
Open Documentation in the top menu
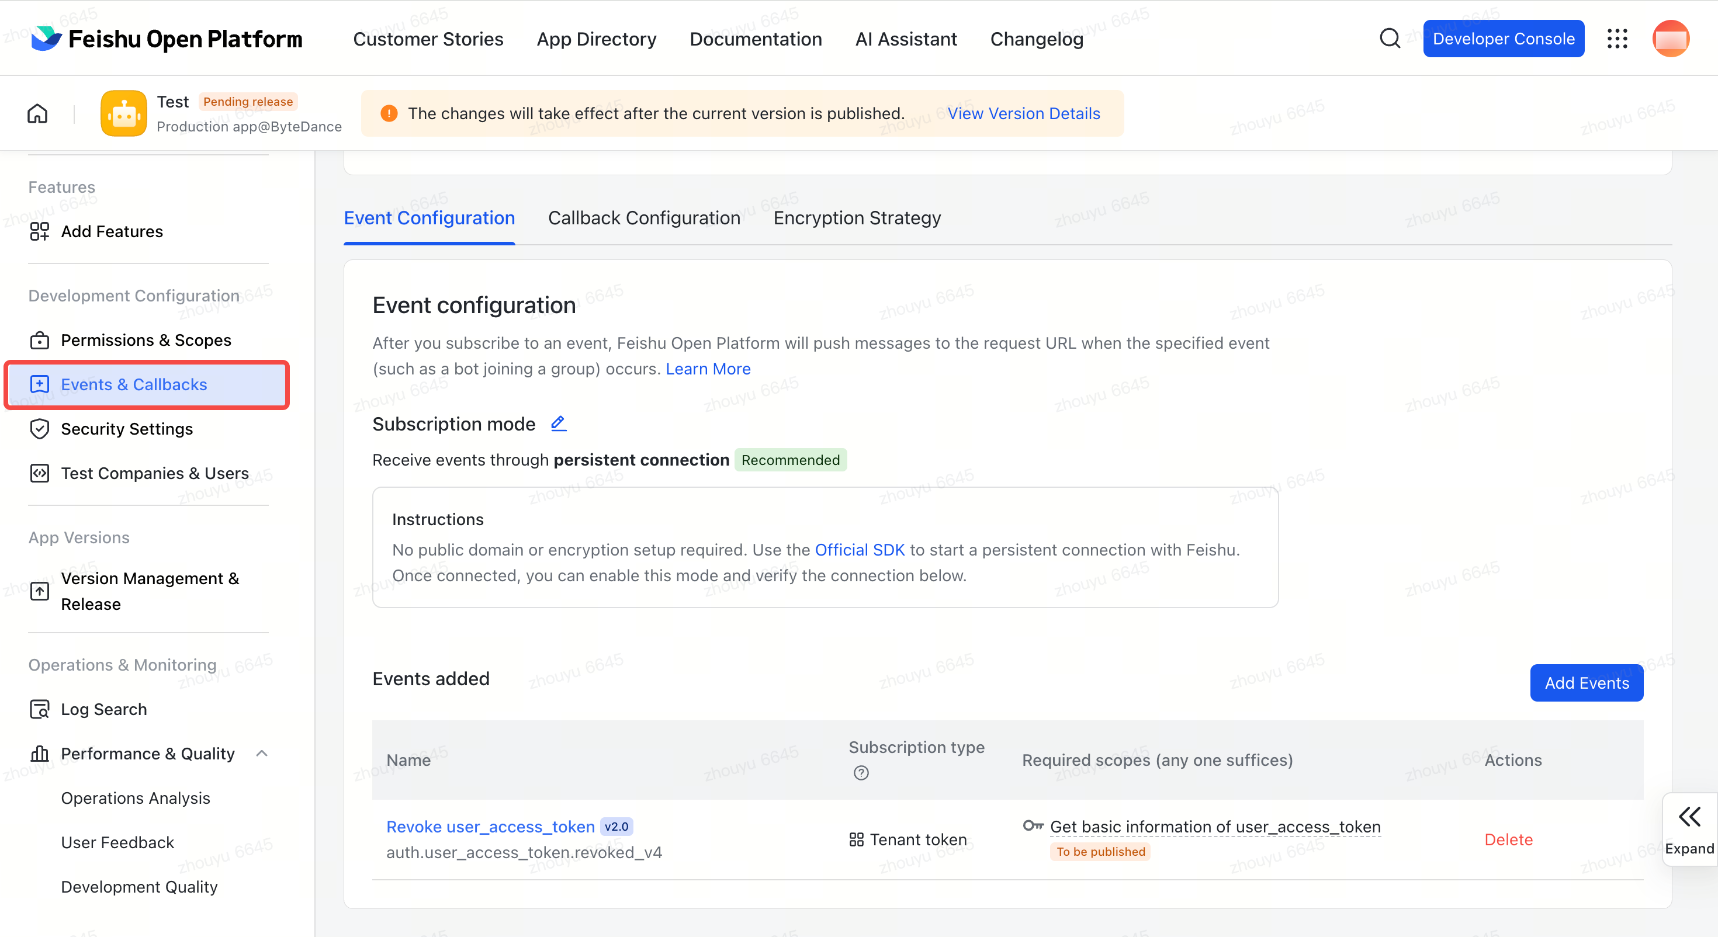(756, 39)
